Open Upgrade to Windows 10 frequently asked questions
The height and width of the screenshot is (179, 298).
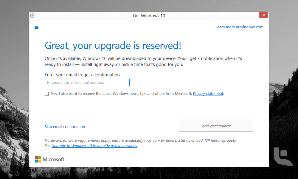[x=94, y=146]
